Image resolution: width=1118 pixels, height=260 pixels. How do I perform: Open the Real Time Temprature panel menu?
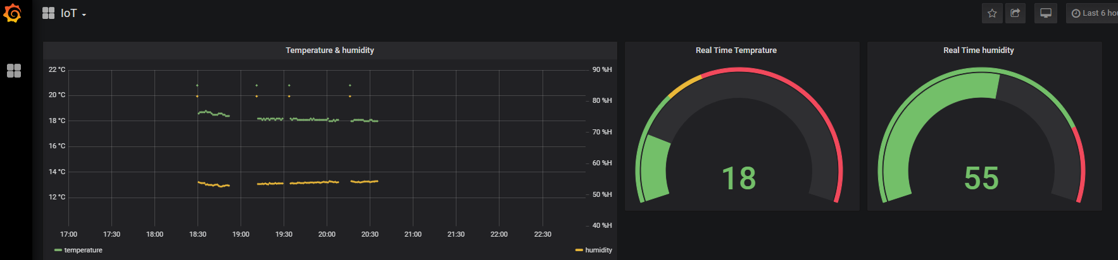(736, 50)
